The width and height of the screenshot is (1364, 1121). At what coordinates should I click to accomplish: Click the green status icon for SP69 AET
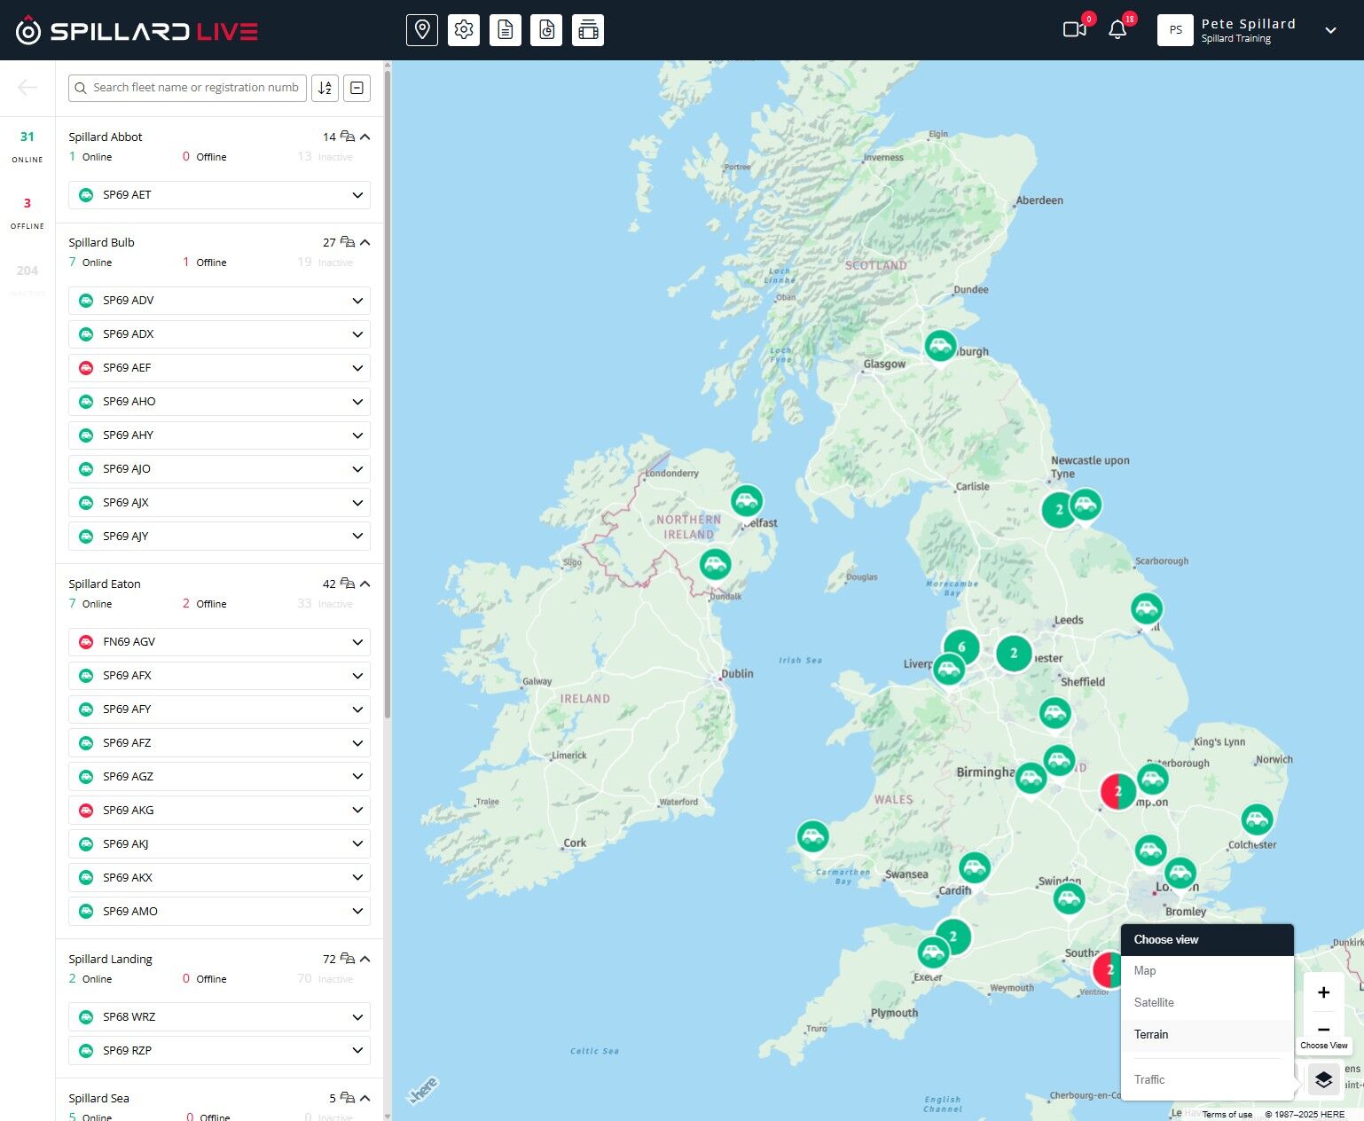tap(86, 195)
